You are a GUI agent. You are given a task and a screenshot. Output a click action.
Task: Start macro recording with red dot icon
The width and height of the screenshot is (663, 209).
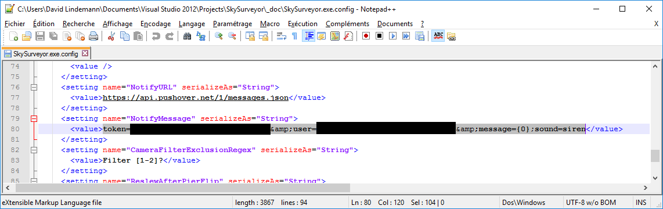(x=366, y=36)
